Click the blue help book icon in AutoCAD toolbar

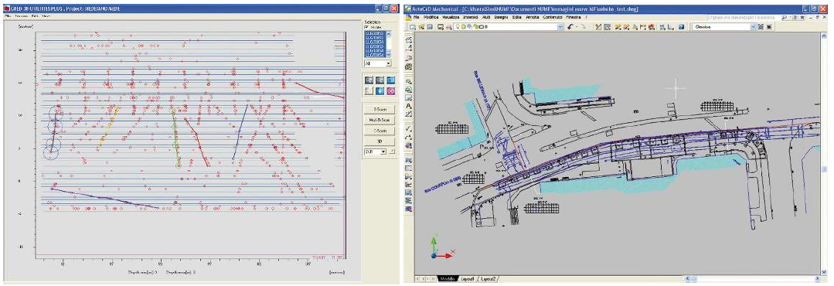681,26
